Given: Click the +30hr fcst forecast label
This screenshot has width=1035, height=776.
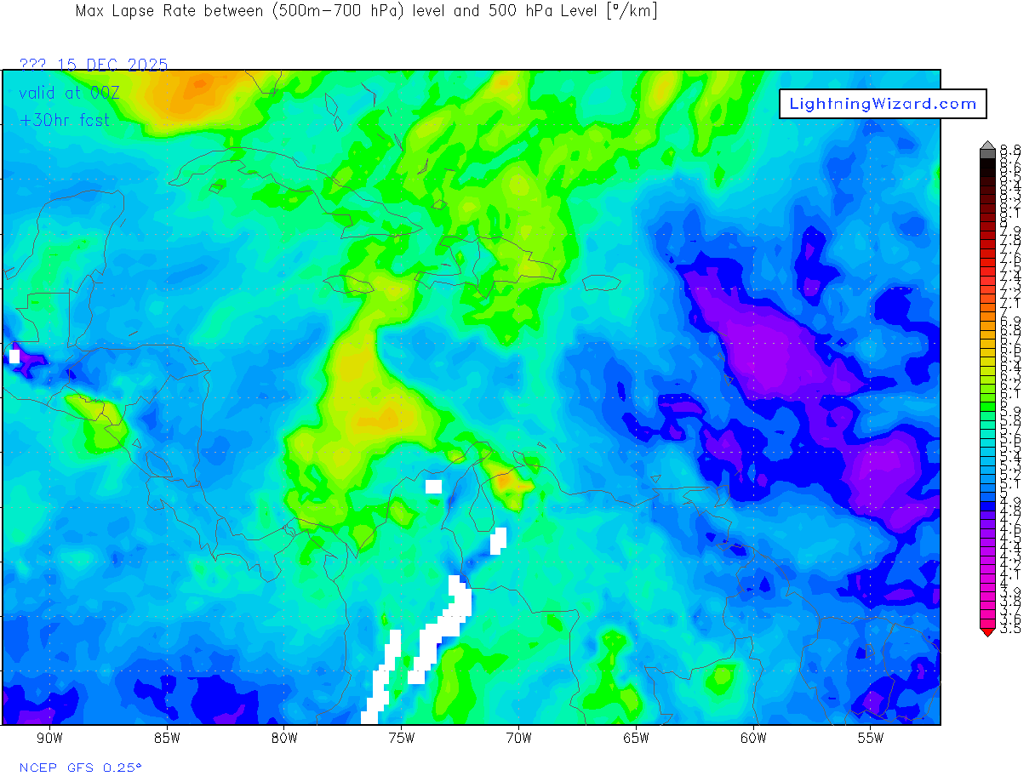Looking at the screenshot, I should 65,120.
